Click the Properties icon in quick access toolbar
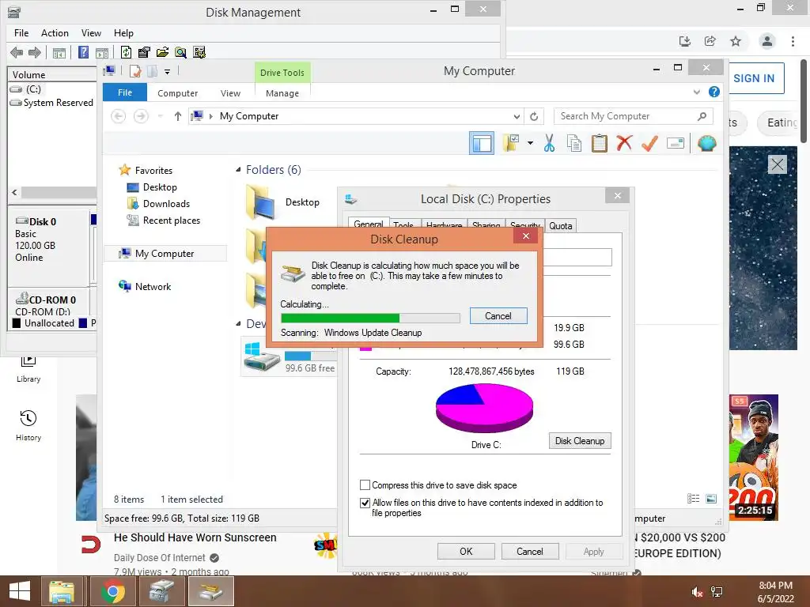Screen dimensions: 810x607 (x=135, y=71)
